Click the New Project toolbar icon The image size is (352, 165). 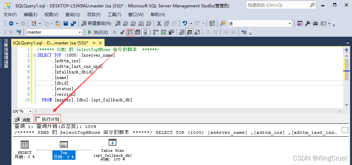tap(34, 23)
